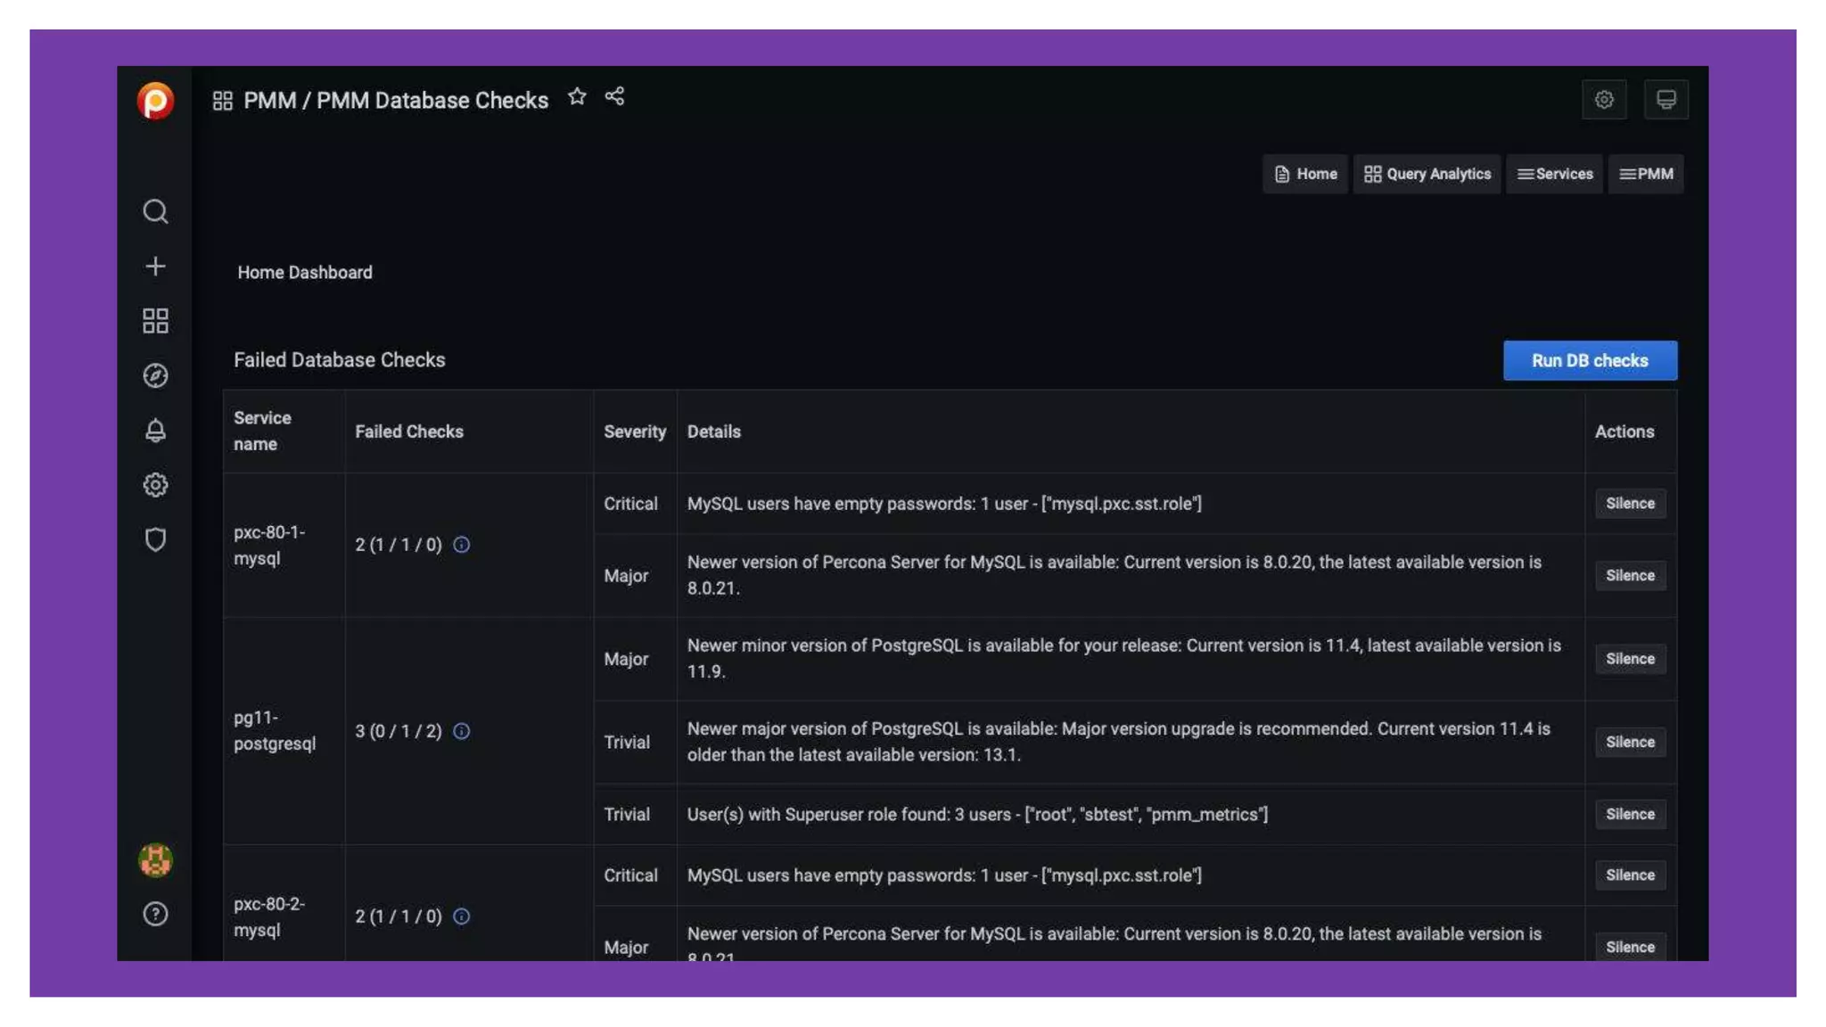Click the Run DB checks button
The image size is (1826, 1027).
click(x=1589, y=360)
